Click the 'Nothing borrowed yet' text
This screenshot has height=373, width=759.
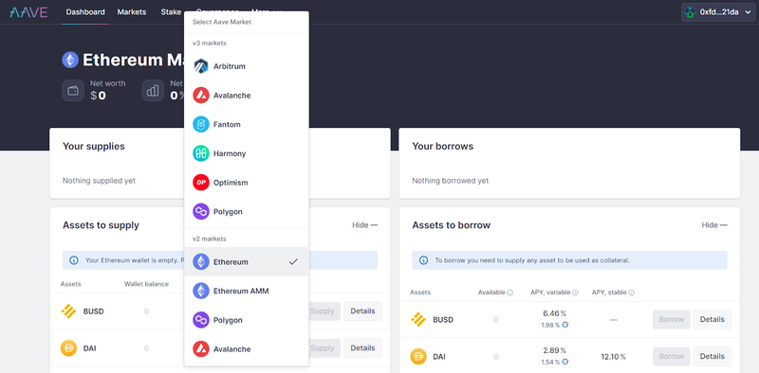pos(450,181)
